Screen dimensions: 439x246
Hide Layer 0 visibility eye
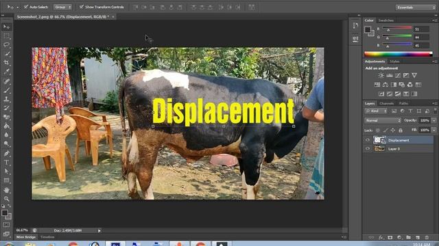tap(368, 149)
